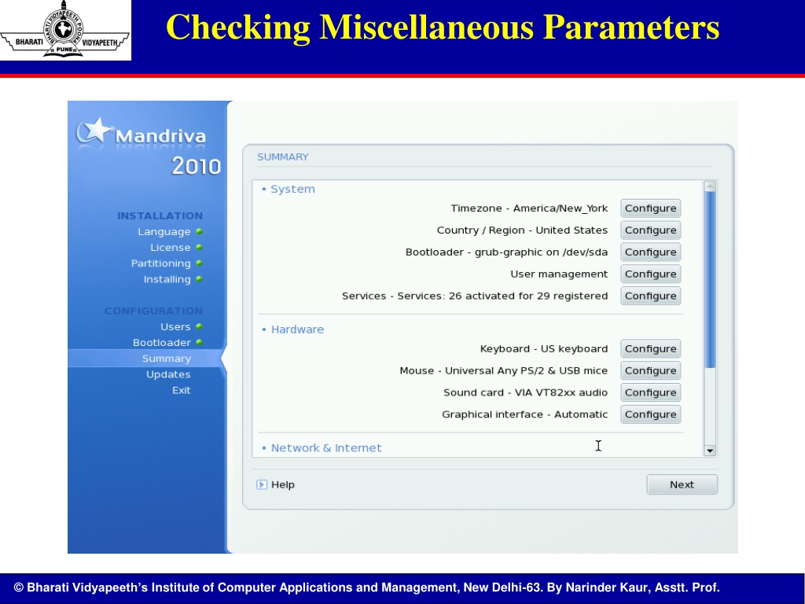Image resolution: width=805 pixels, height=604 pixels.
Task: Click 'Mouse - Universal Any PS/2 & USB mice'
Action: click(x=503, y=370)
